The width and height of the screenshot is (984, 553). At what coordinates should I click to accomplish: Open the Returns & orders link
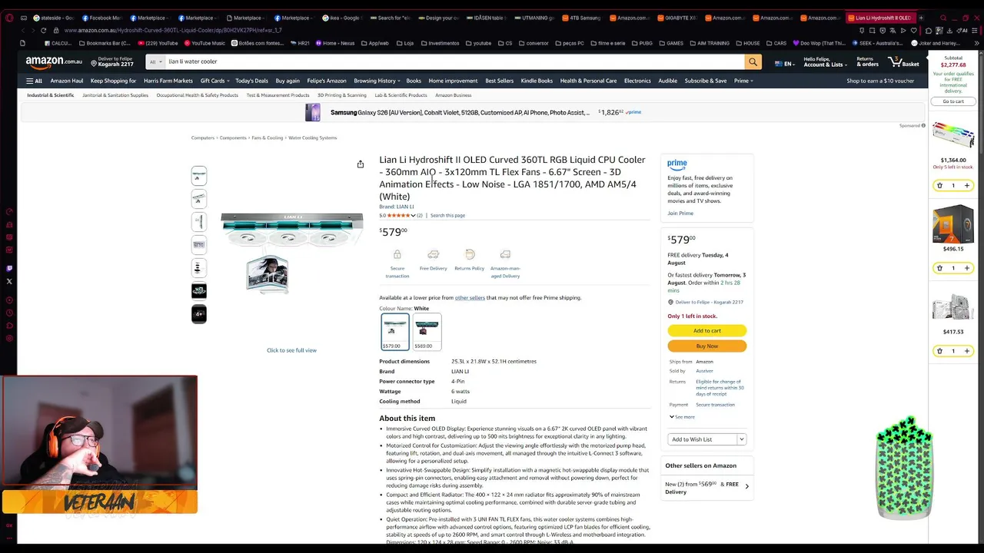click(x=867, y=61)
